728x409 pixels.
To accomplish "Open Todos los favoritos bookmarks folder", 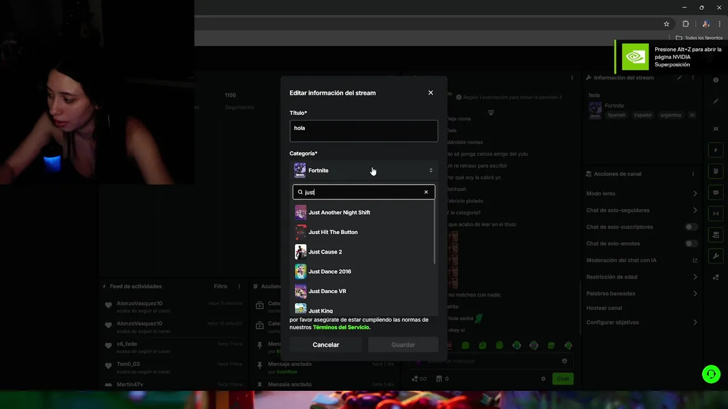I will [x=699, y=38].
